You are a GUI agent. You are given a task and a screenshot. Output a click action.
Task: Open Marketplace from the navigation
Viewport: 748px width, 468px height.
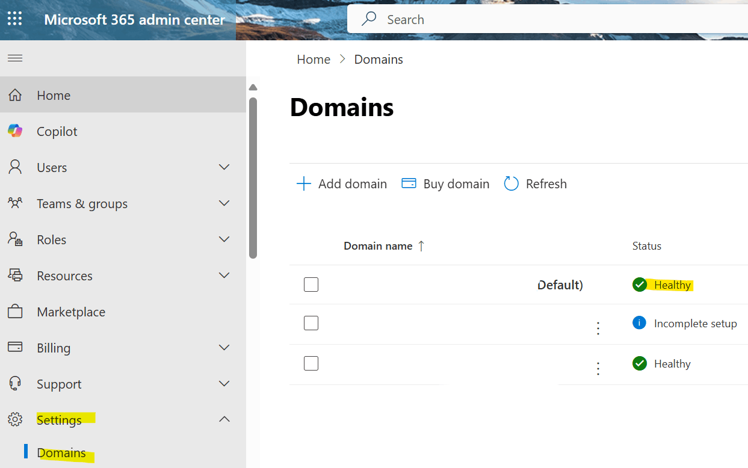tap(123, 312)
